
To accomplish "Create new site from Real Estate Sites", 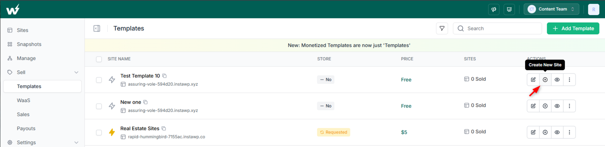I will click(x=545, y=132).
